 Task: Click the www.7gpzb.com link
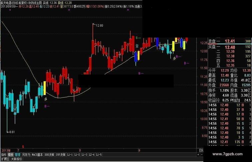coord(227,154)
